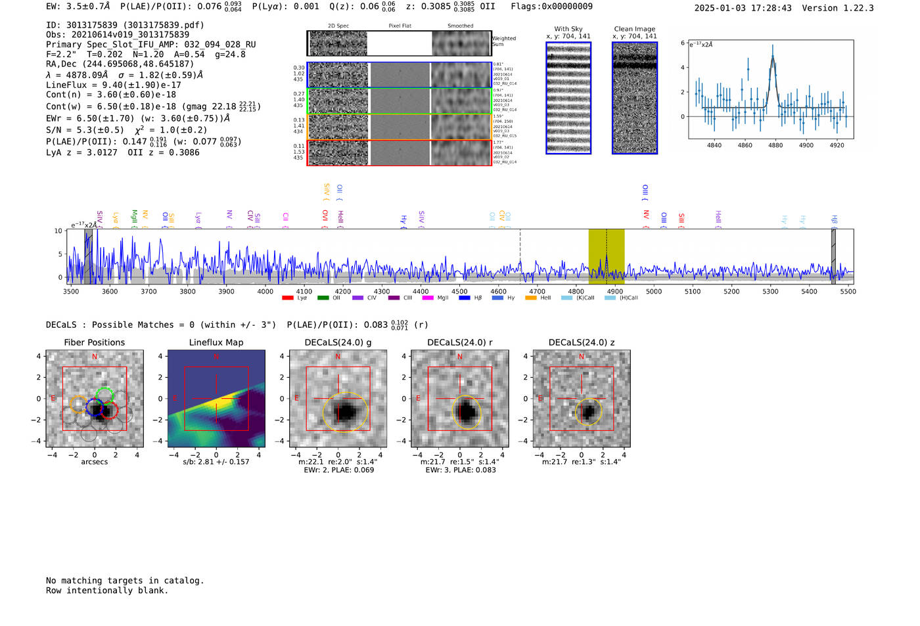This screenshot has width=920, height=626.
Task: Click the OII green legend swatch
Action: [323, 298]
